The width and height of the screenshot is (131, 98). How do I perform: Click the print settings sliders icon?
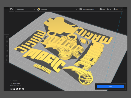point(81,9)
